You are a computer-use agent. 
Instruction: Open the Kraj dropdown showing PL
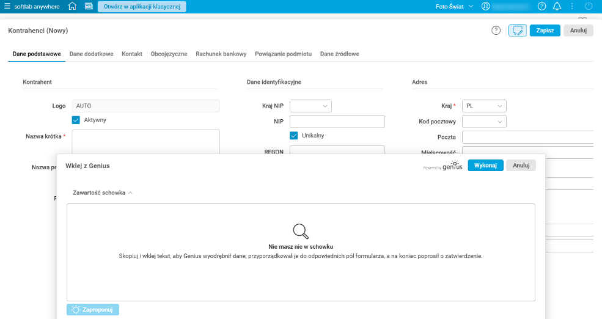pos(484,106)
